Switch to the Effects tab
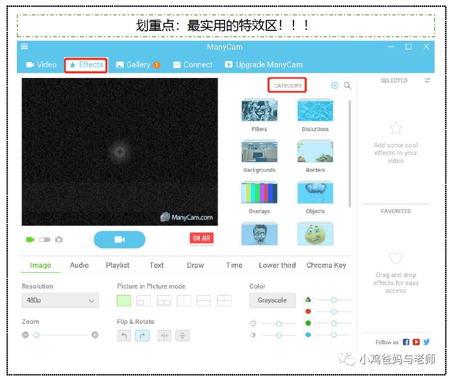450x379 pixels. coord(86,65)
